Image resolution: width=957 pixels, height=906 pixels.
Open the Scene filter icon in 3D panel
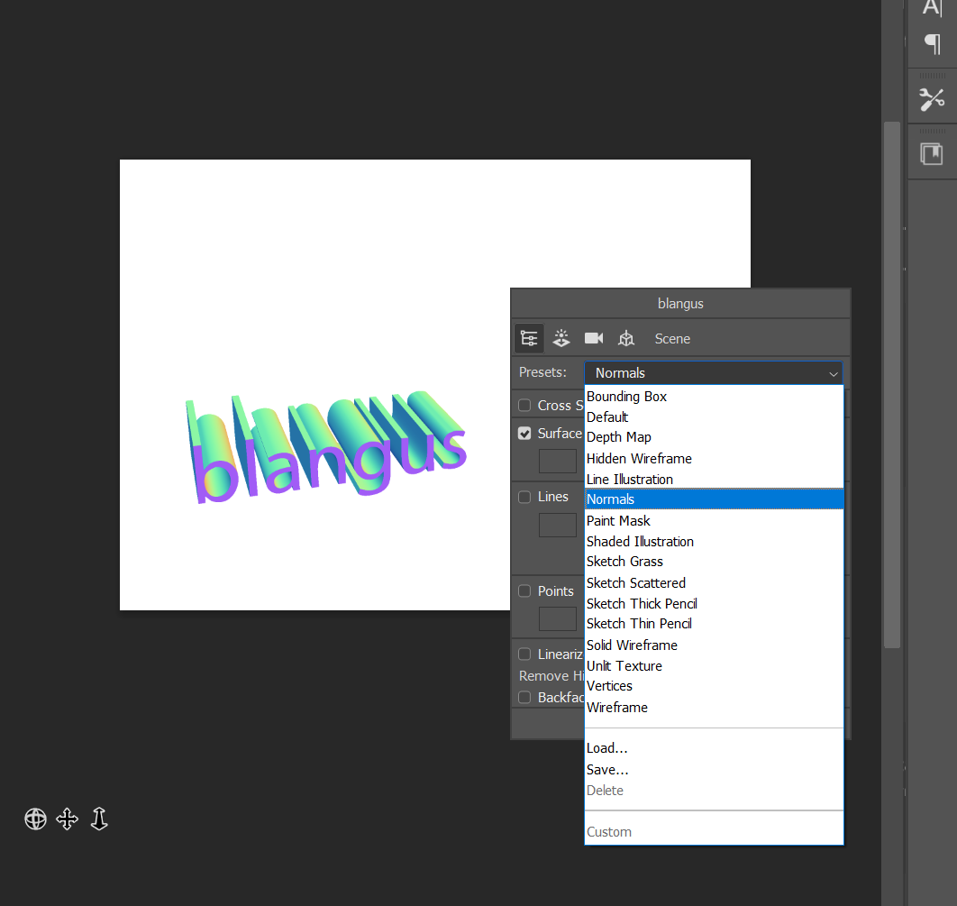(x=529, y=338)
